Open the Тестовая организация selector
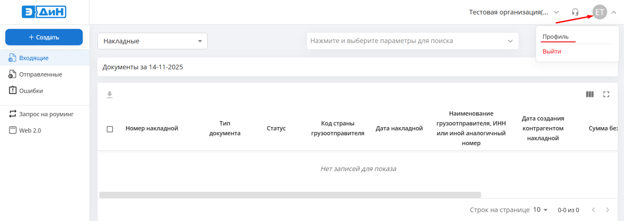Viewport: 624px width, 221px height. tap(513, 12)
